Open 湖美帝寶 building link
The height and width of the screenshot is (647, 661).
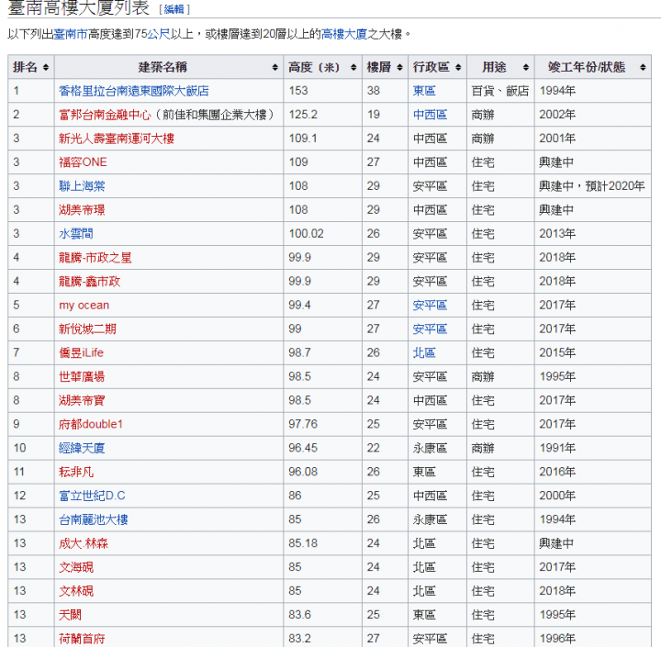(x=82, y=400)
